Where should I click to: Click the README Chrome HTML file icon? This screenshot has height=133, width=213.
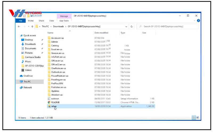point(49,102)
